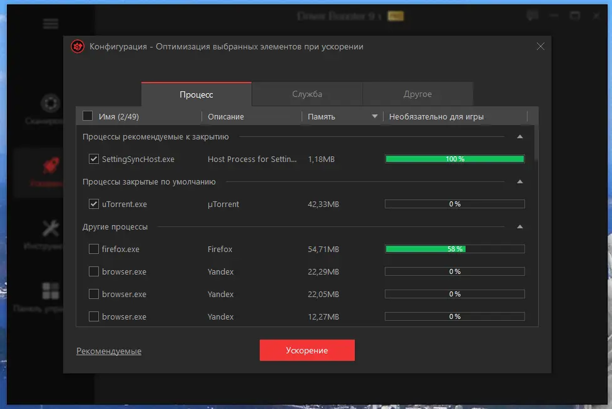Collapse the Другие процессы section
Screen dimensions: 612x409
tap(520, 226)
